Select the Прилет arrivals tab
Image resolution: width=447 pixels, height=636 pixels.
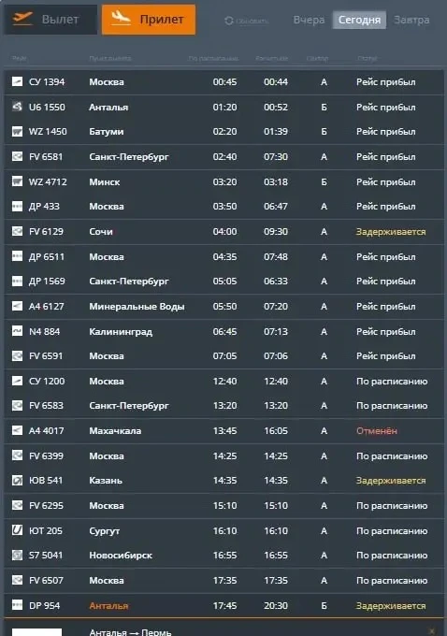click(x=149, y=20)
